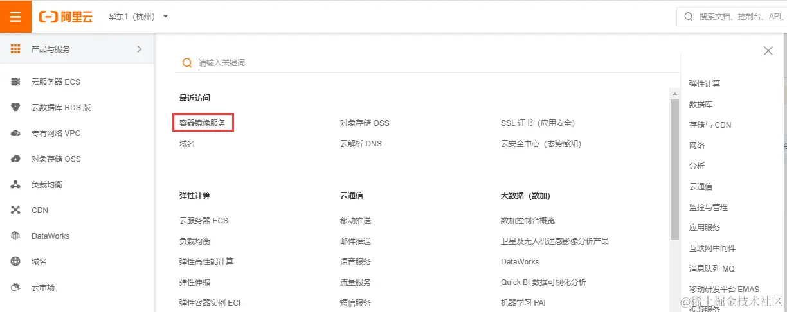787x312 pixels.
Task: Click the RDS database icon in sidebar
Action: coord(15,107)
